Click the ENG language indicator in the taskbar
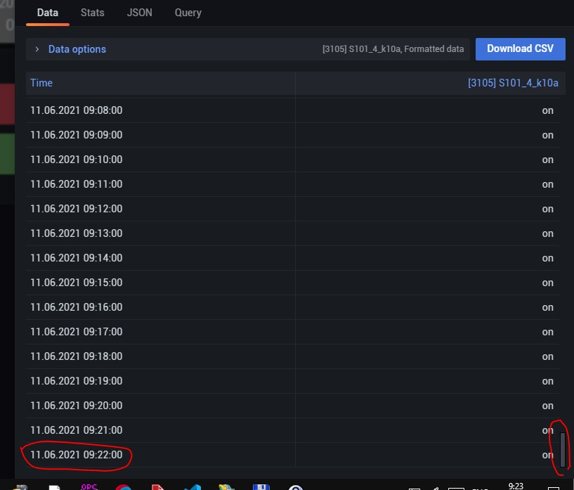574x490 pixels. (481, 487)
